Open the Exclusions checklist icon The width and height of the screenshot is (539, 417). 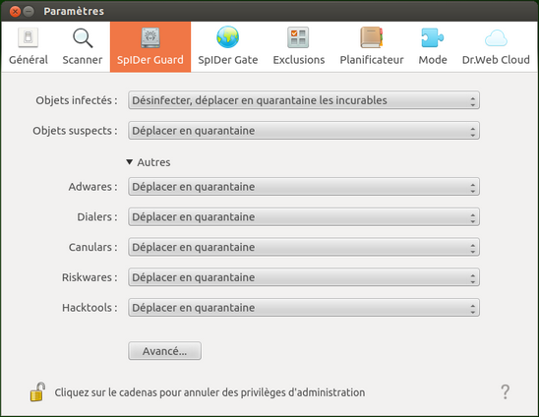(x=298, y=37)
